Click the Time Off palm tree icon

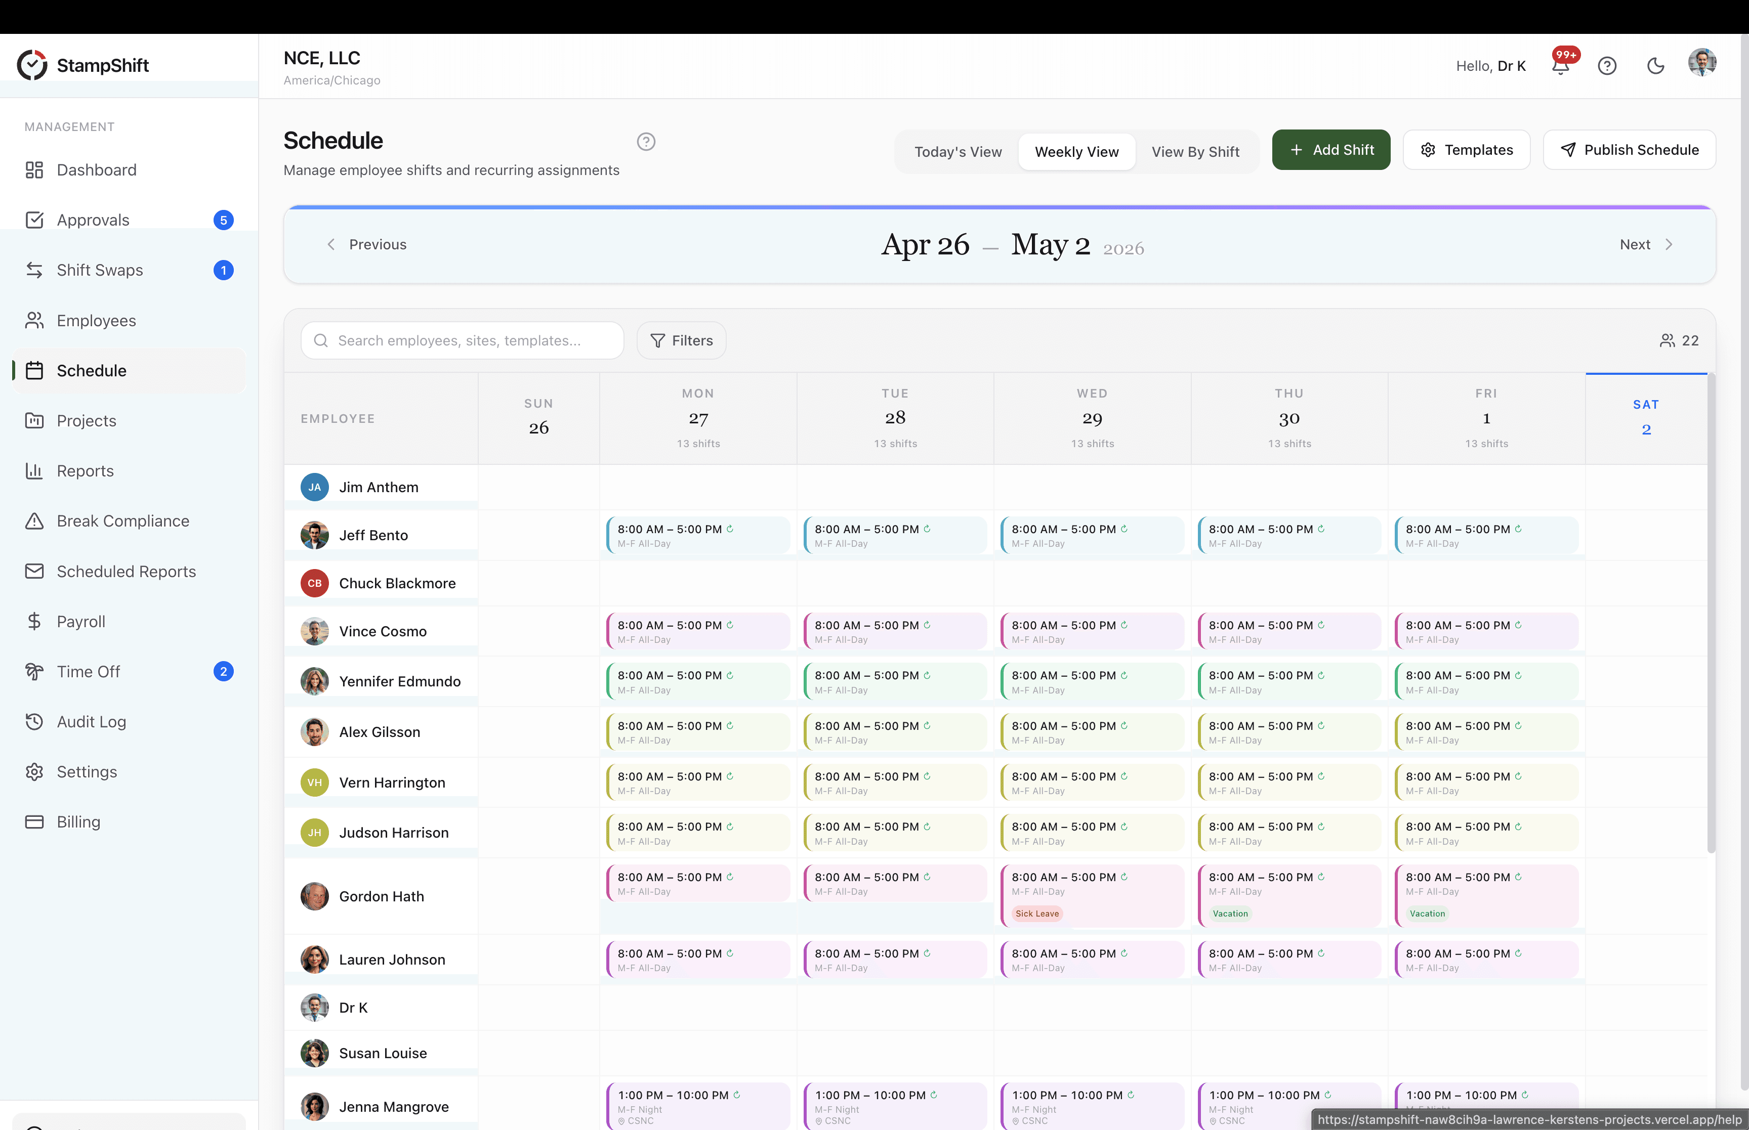(x=34, y=671)
